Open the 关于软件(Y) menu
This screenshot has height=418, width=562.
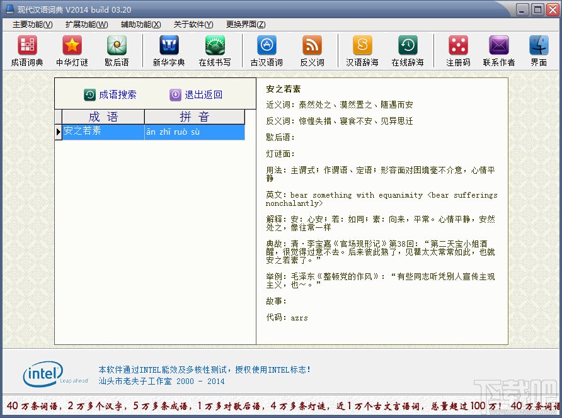pos(193,25)
